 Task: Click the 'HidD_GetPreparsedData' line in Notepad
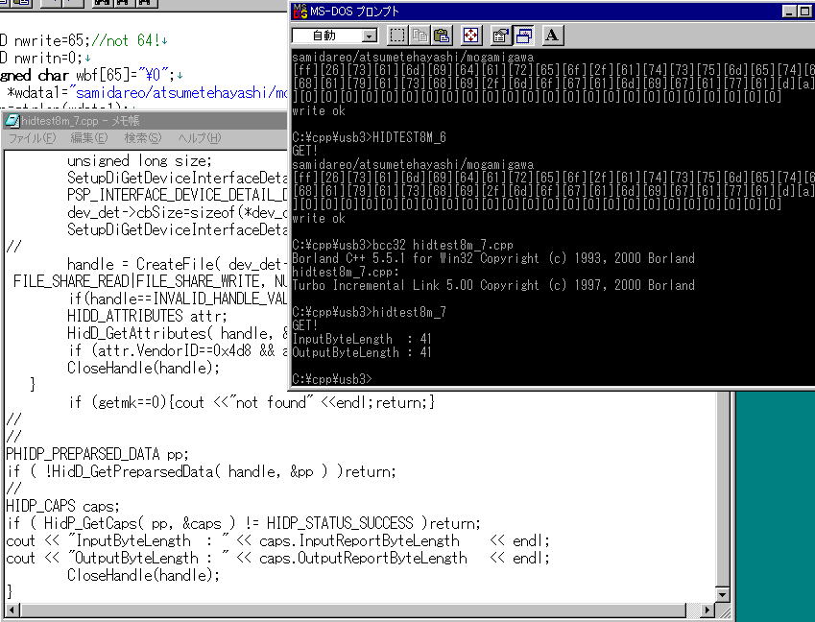(x=202, y=471)
